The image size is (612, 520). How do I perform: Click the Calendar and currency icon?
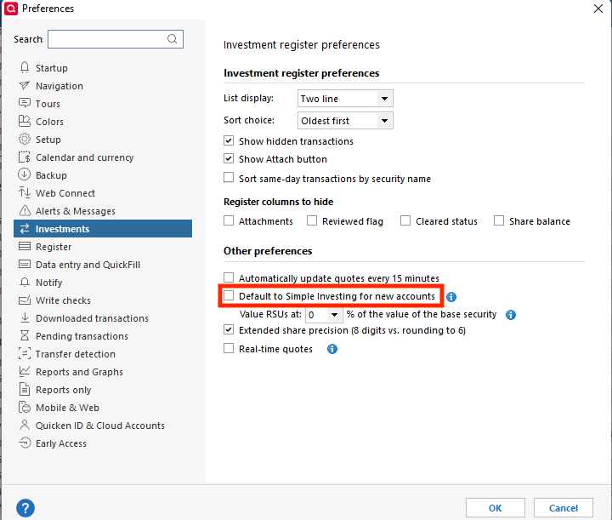click(25, 157)
